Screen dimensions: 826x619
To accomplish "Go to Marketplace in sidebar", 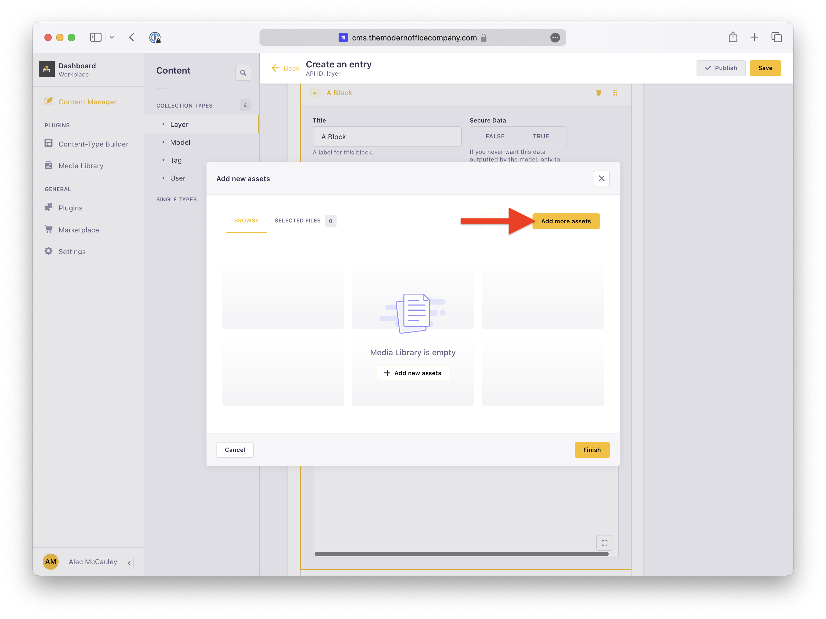I will coord(78,230).
